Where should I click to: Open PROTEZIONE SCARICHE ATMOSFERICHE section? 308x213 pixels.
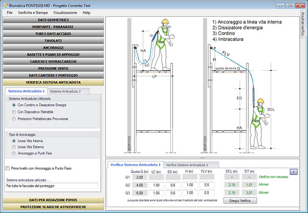53,207
